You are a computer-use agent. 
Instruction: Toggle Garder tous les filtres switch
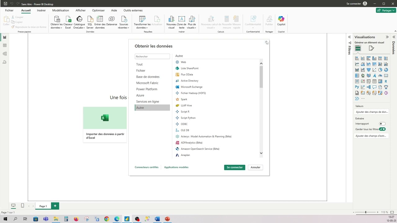[x=382, y=129]
